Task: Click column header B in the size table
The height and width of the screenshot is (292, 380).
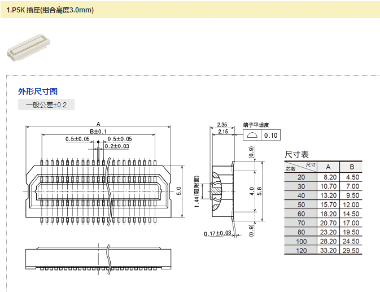Action: pos(351,167)
